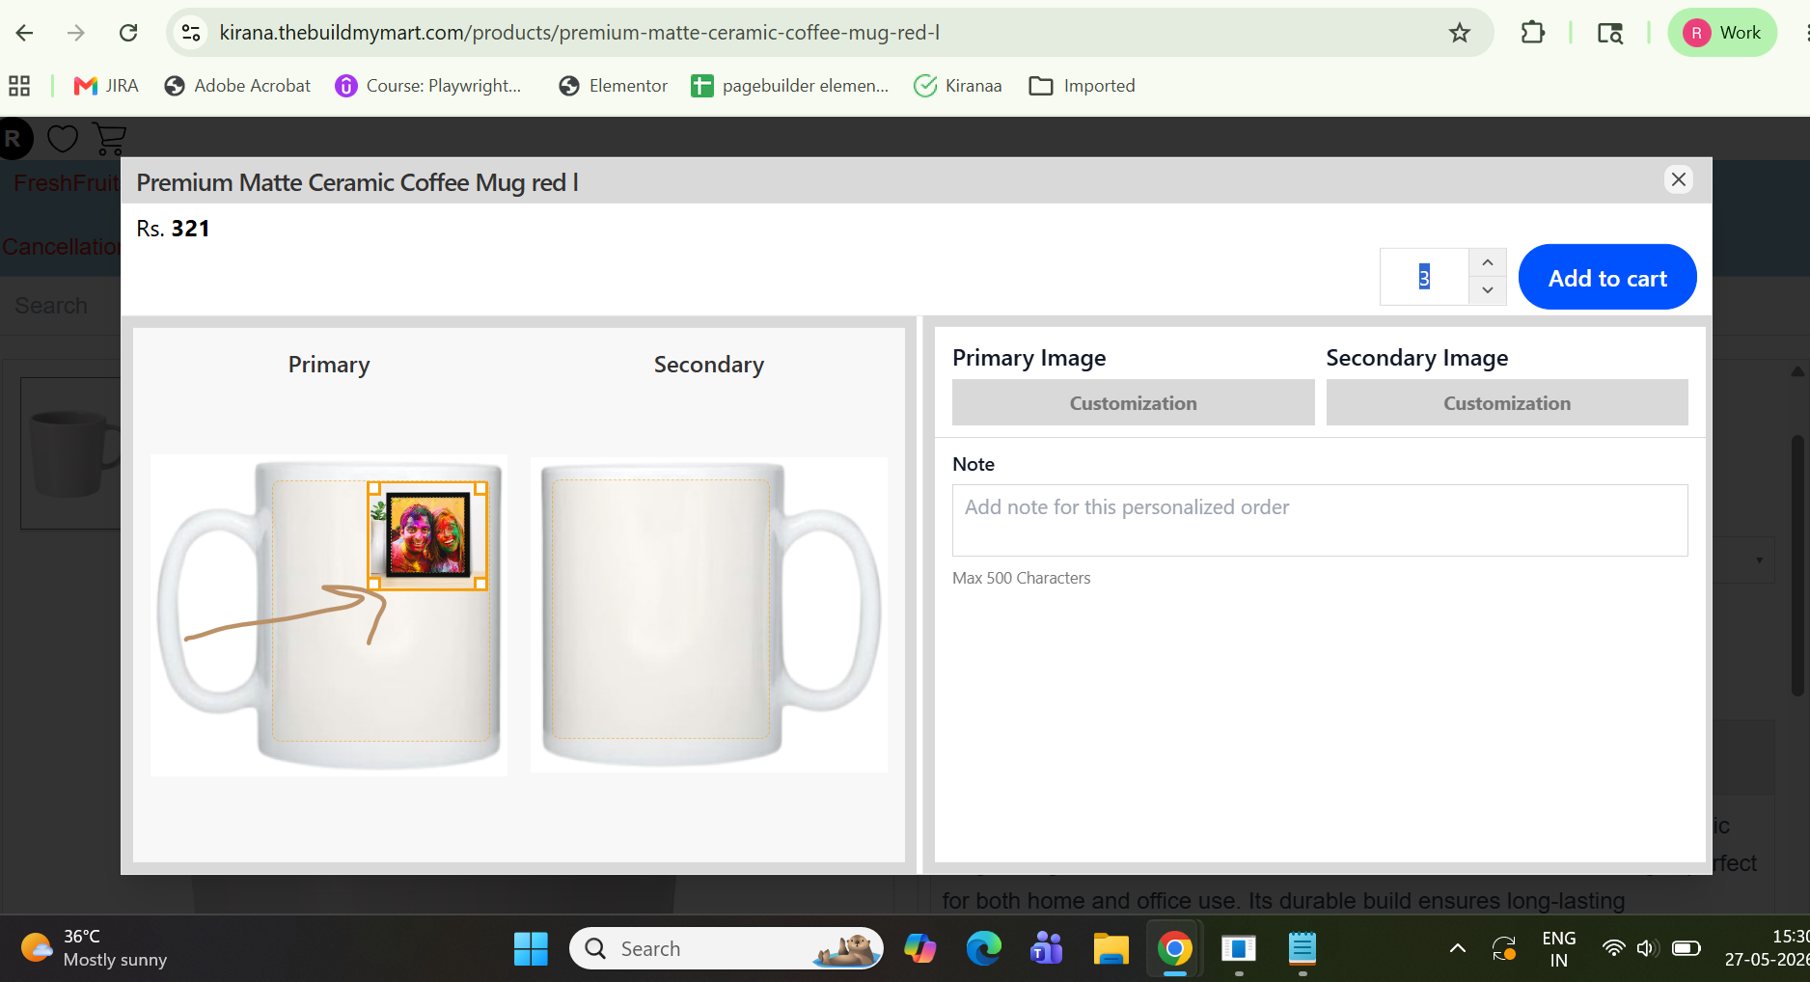Open the Extensions puzzle icon
The image size is (1810, 982).
(1532, 33)
